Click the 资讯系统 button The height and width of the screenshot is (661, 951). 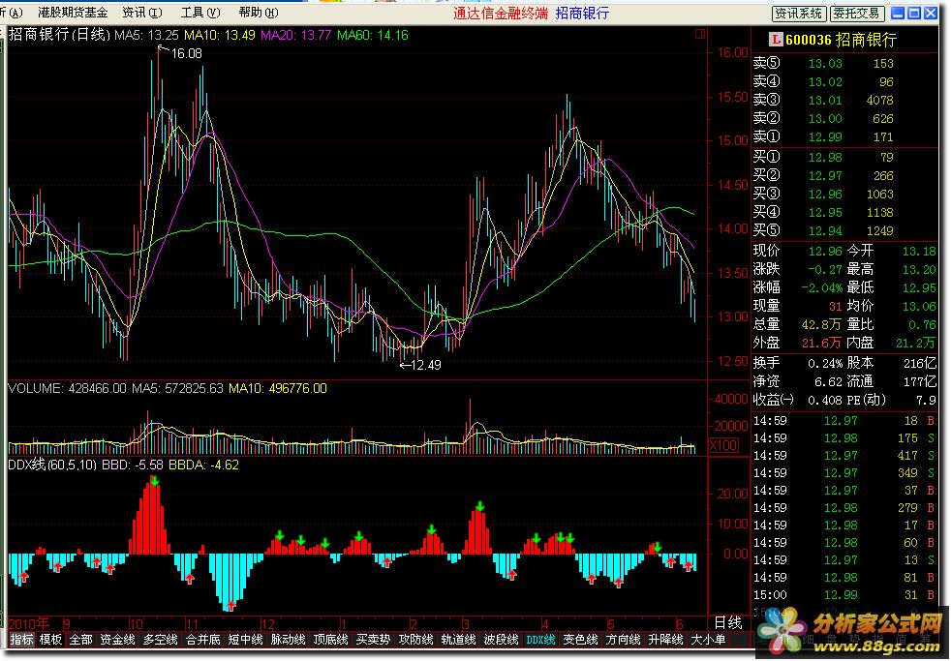point(798,13)
